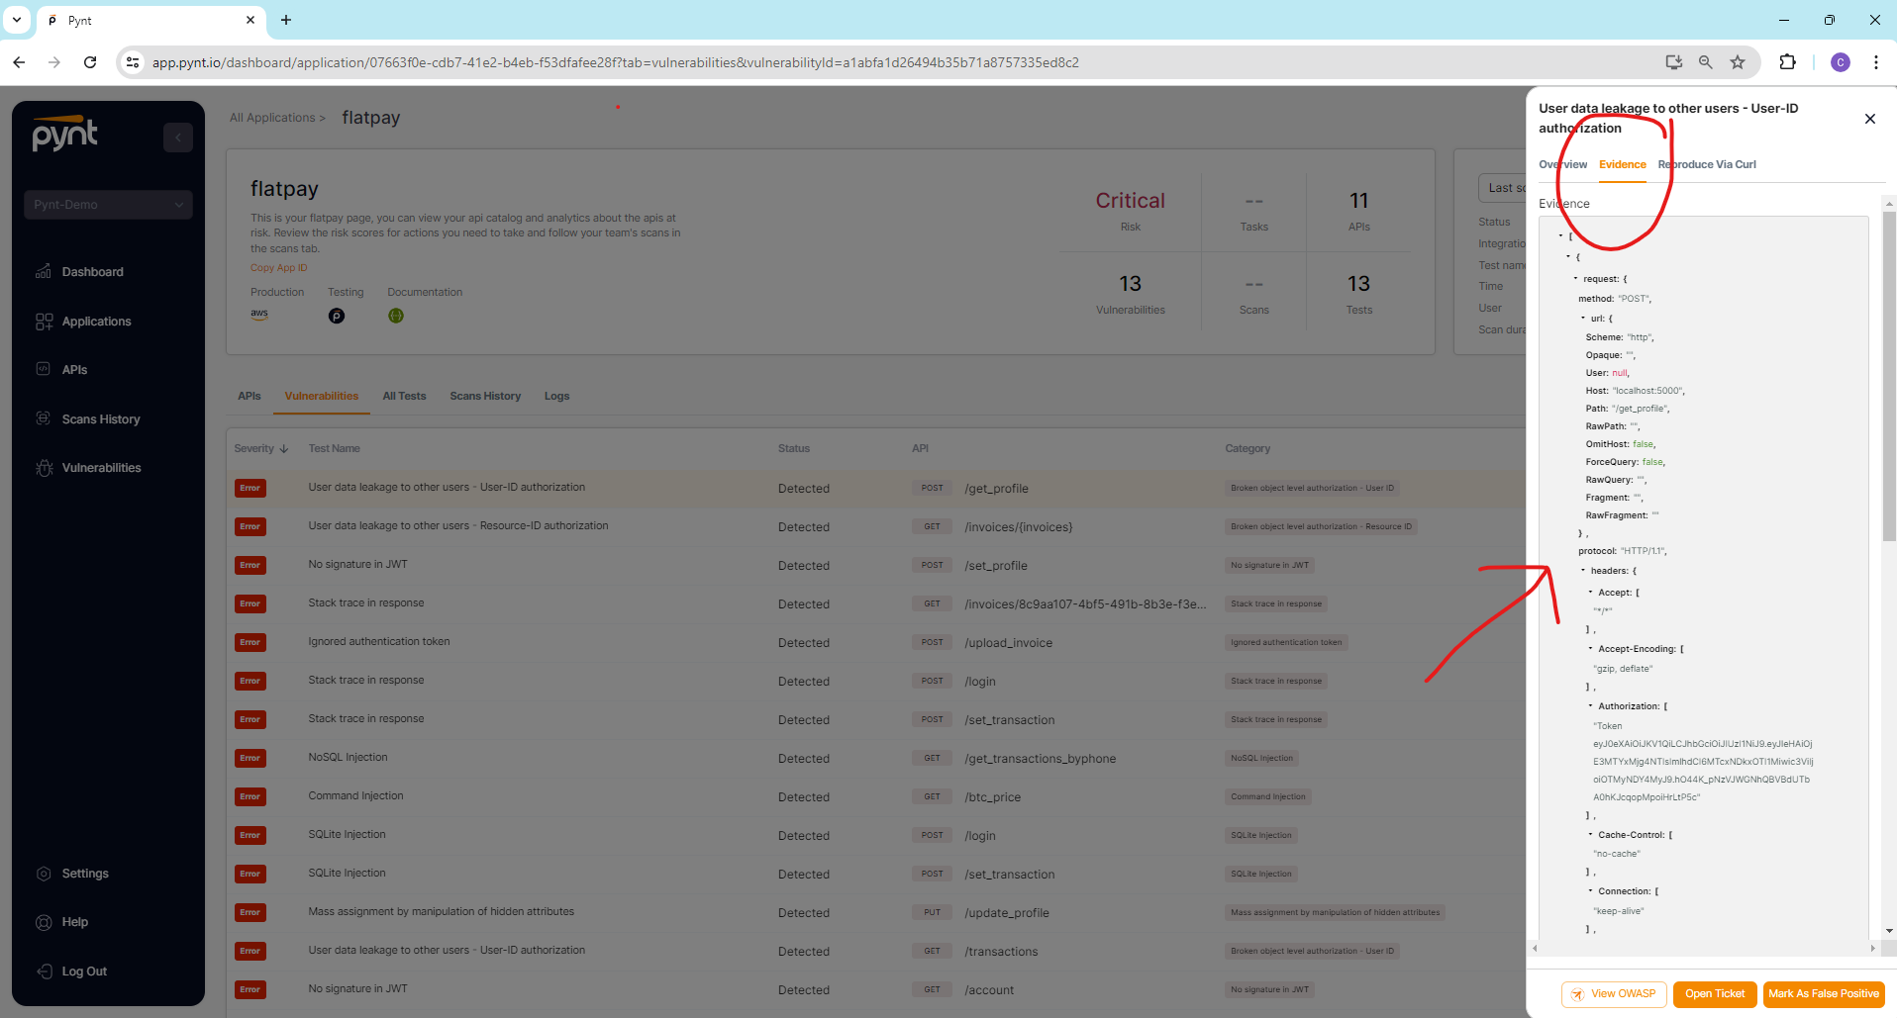This screenshot has width=1897, height=1018.
Task: Select the Vulnerabilities tab
Action: (322, 396)
